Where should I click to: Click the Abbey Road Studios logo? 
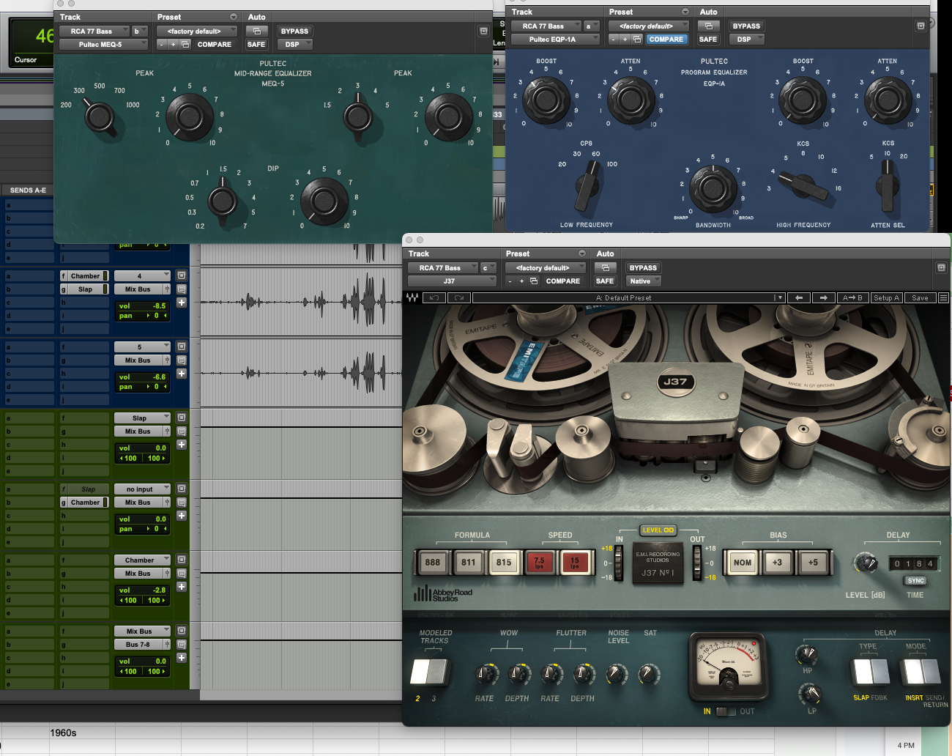coord(443,595)
